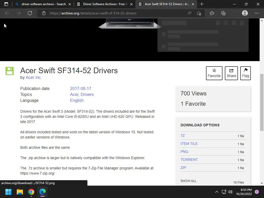
Task: Open Google Chrome from the taskbar
Action: pyautogui.click(x=31, y=192)
